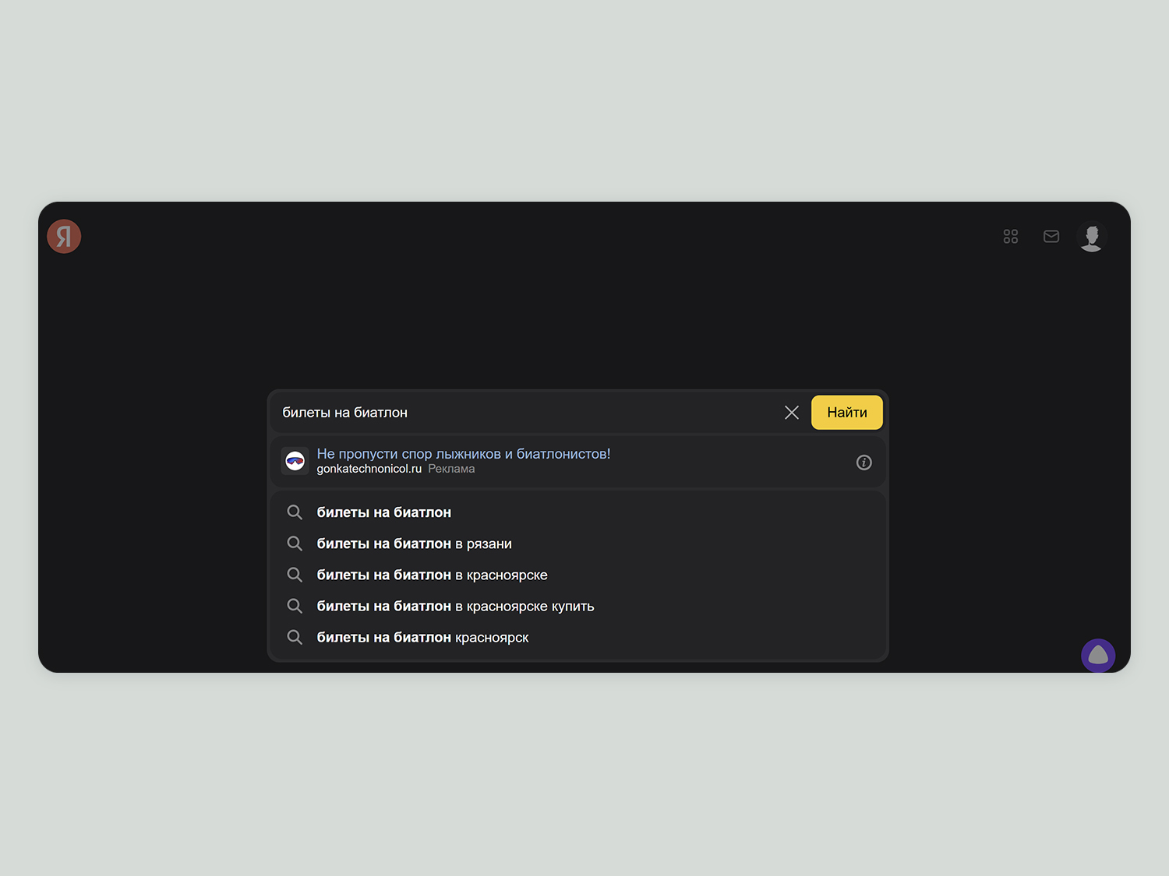Open the ad link Не пропусти спор лыжников
The image size is (1169, 876).
(464, 454)
